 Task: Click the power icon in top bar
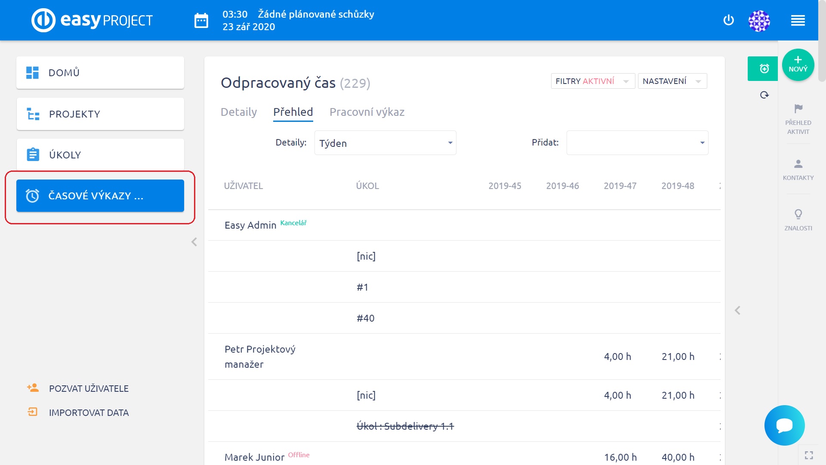728,20
